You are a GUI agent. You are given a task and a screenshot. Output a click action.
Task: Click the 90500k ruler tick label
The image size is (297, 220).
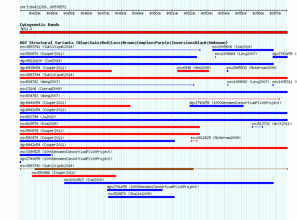click(x=155, y=13)
